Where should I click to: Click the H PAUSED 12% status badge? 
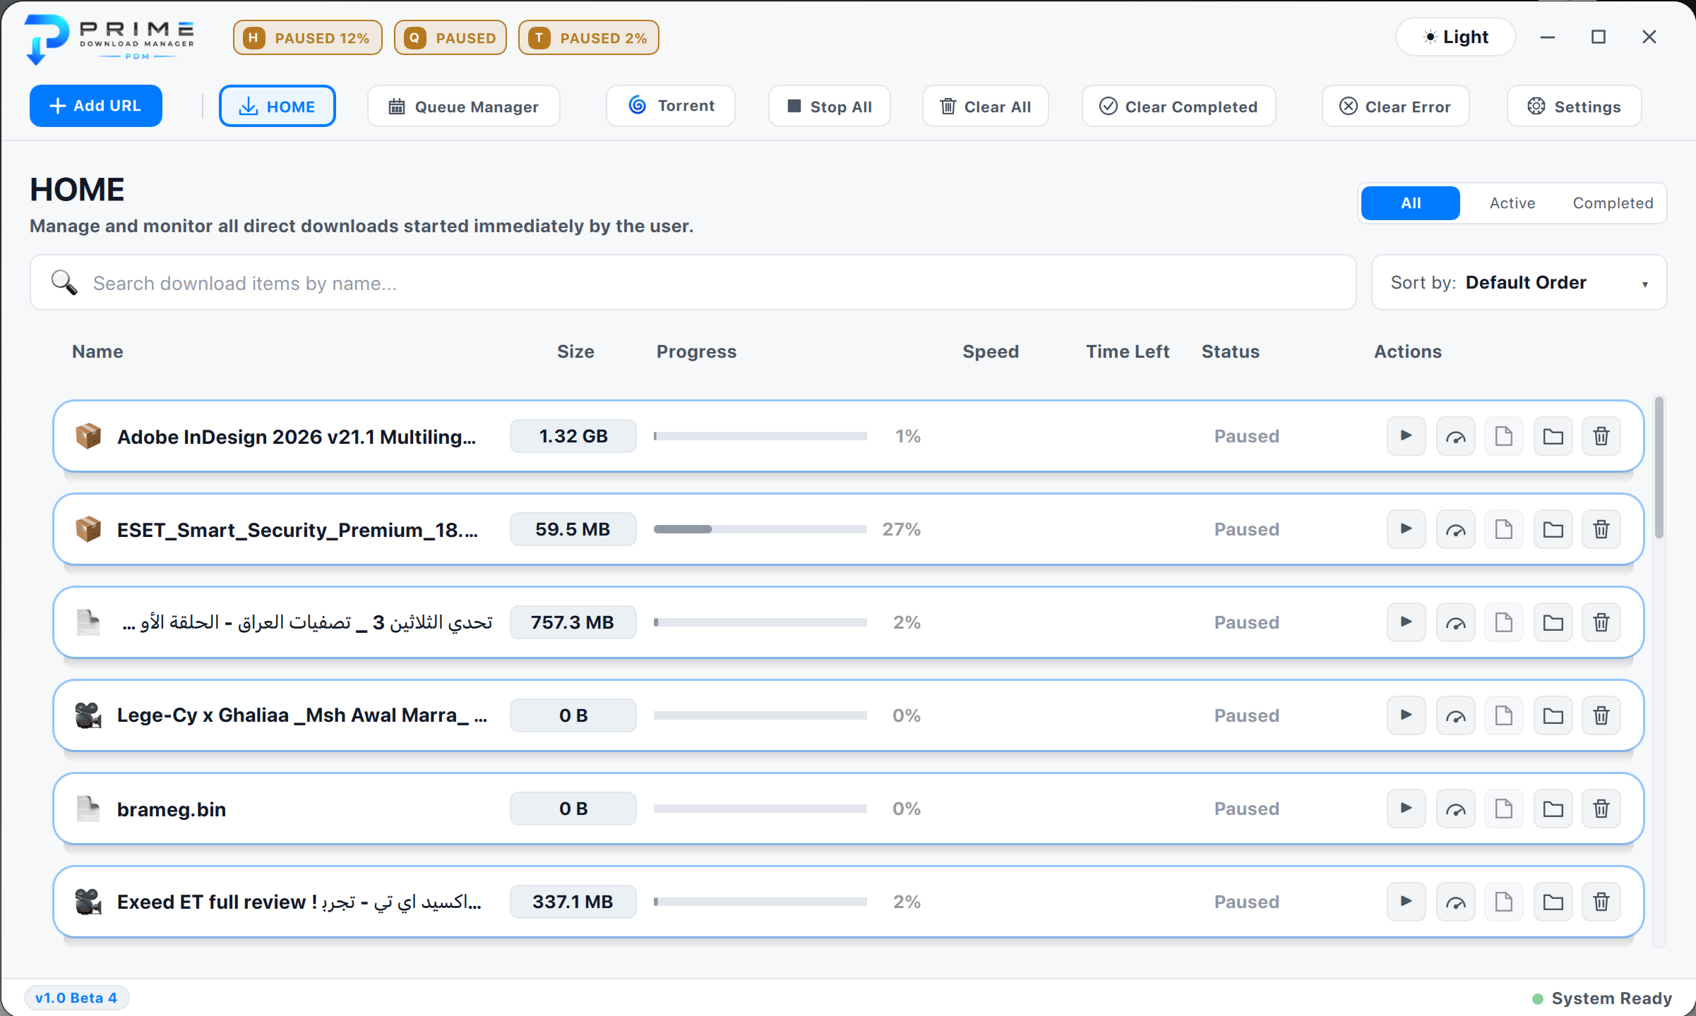coord(307,37)
